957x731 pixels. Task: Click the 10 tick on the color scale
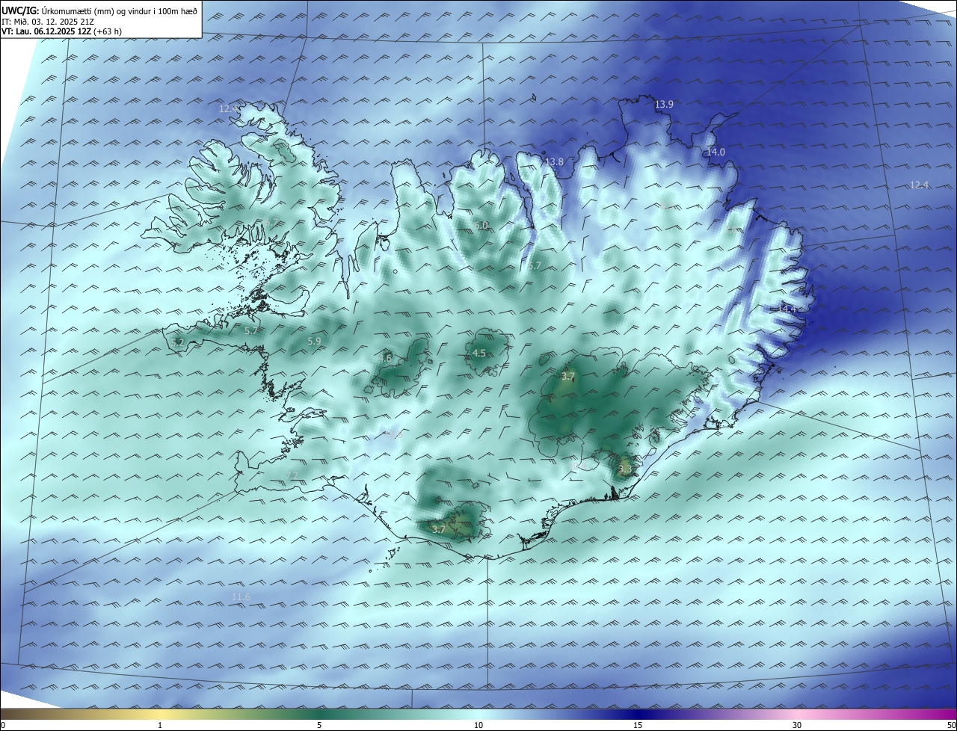478,725
